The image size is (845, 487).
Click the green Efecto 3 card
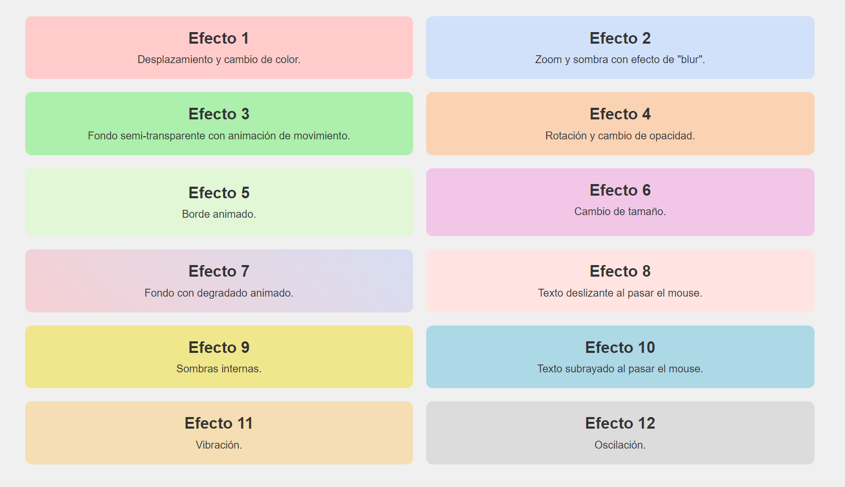click(219, 124)
